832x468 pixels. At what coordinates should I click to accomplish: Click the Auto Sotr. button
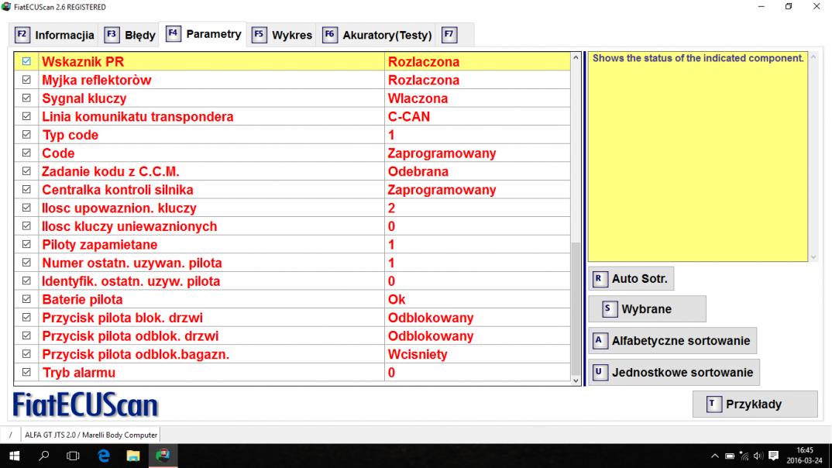point(631,279)
